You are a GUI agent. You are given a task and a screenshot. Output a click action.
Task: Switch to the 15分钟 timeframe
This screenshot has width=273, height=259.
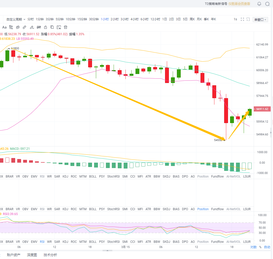(82, 19)
